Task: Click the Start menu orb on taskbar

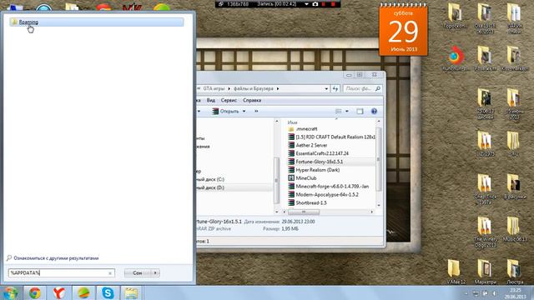Action: coord(9,292)
